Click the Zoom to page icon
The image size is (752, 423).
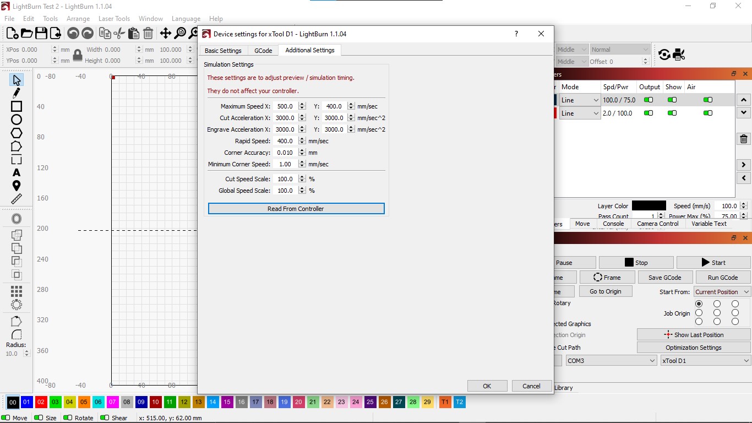coord(180,34)
